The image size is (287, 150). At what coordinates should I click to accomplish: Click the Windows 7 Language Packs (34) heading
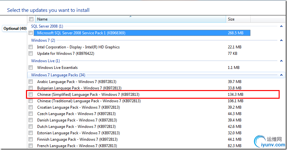click(58, 75)
